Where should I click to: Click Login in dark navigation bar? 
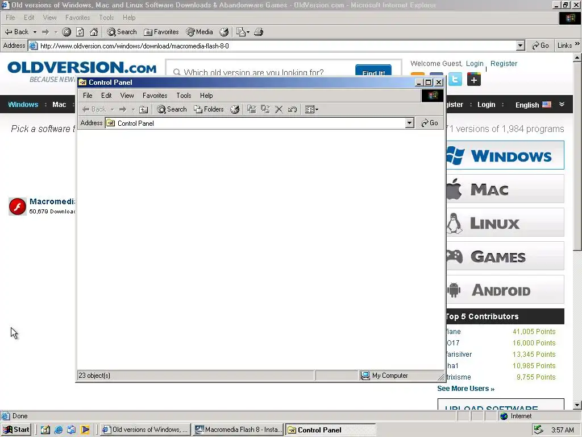click(487, 105)
